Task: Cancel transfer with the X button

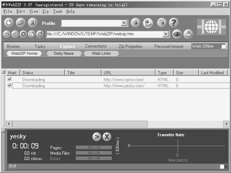Action: coord(107,136)
